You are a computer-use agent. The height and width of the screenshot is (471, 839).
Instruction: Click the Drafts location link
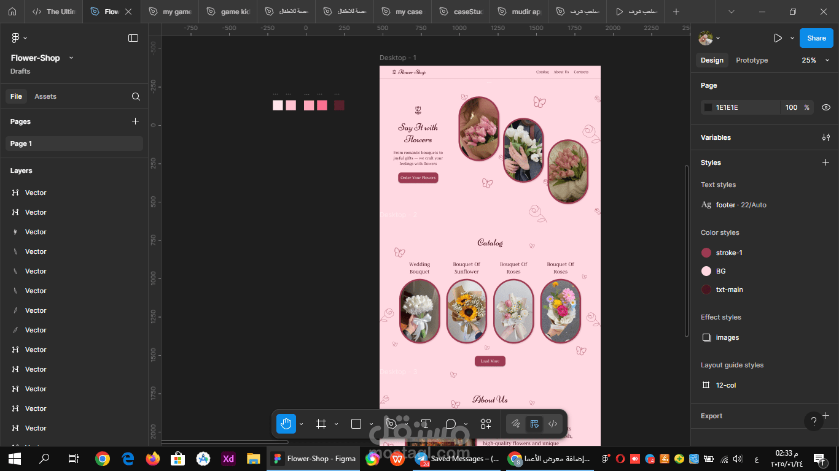coord(20,71)
